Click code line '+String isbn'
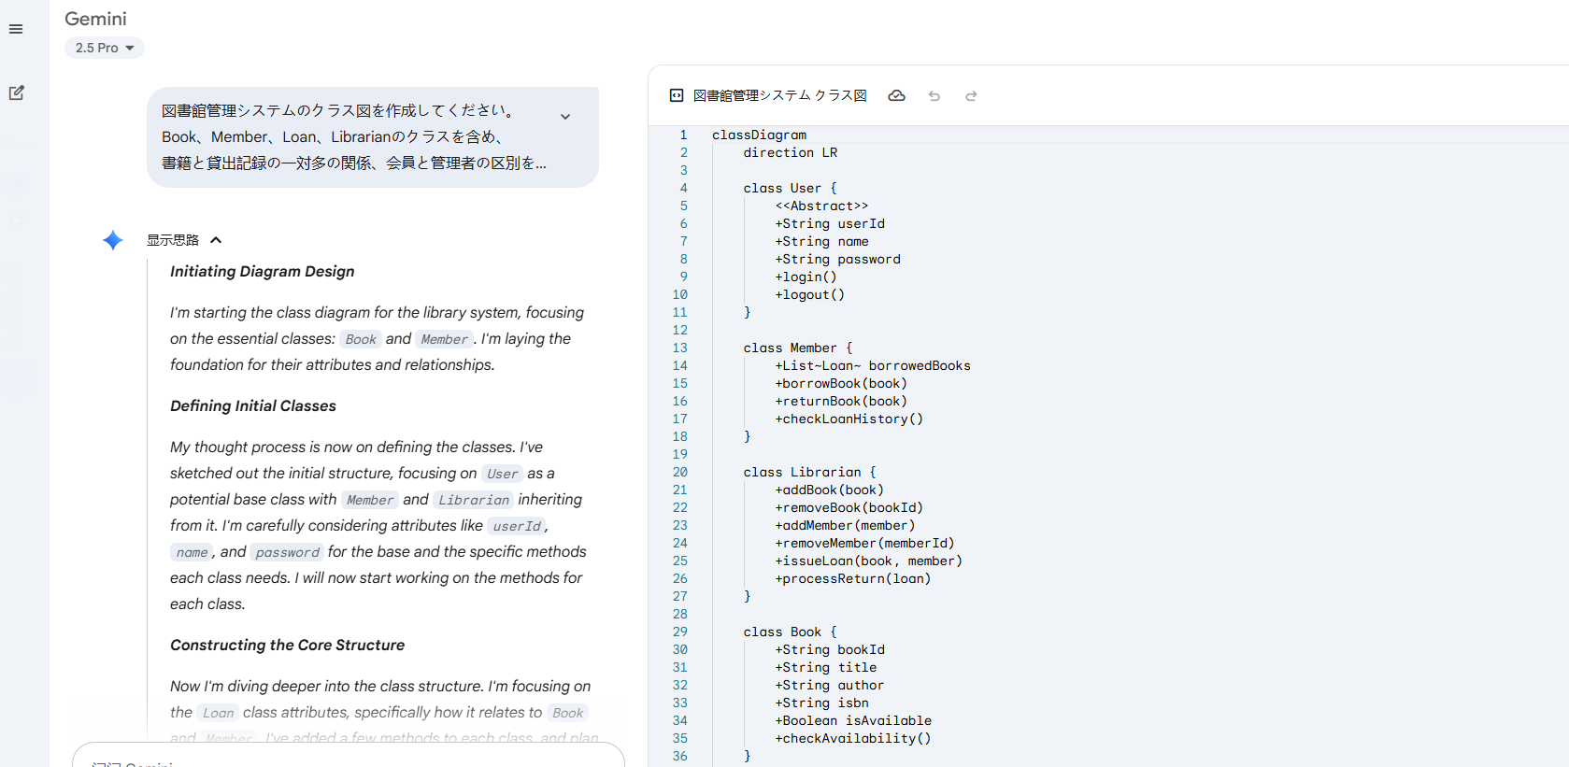Viewport: 1569px width, 767px height. tap(821, 703)
